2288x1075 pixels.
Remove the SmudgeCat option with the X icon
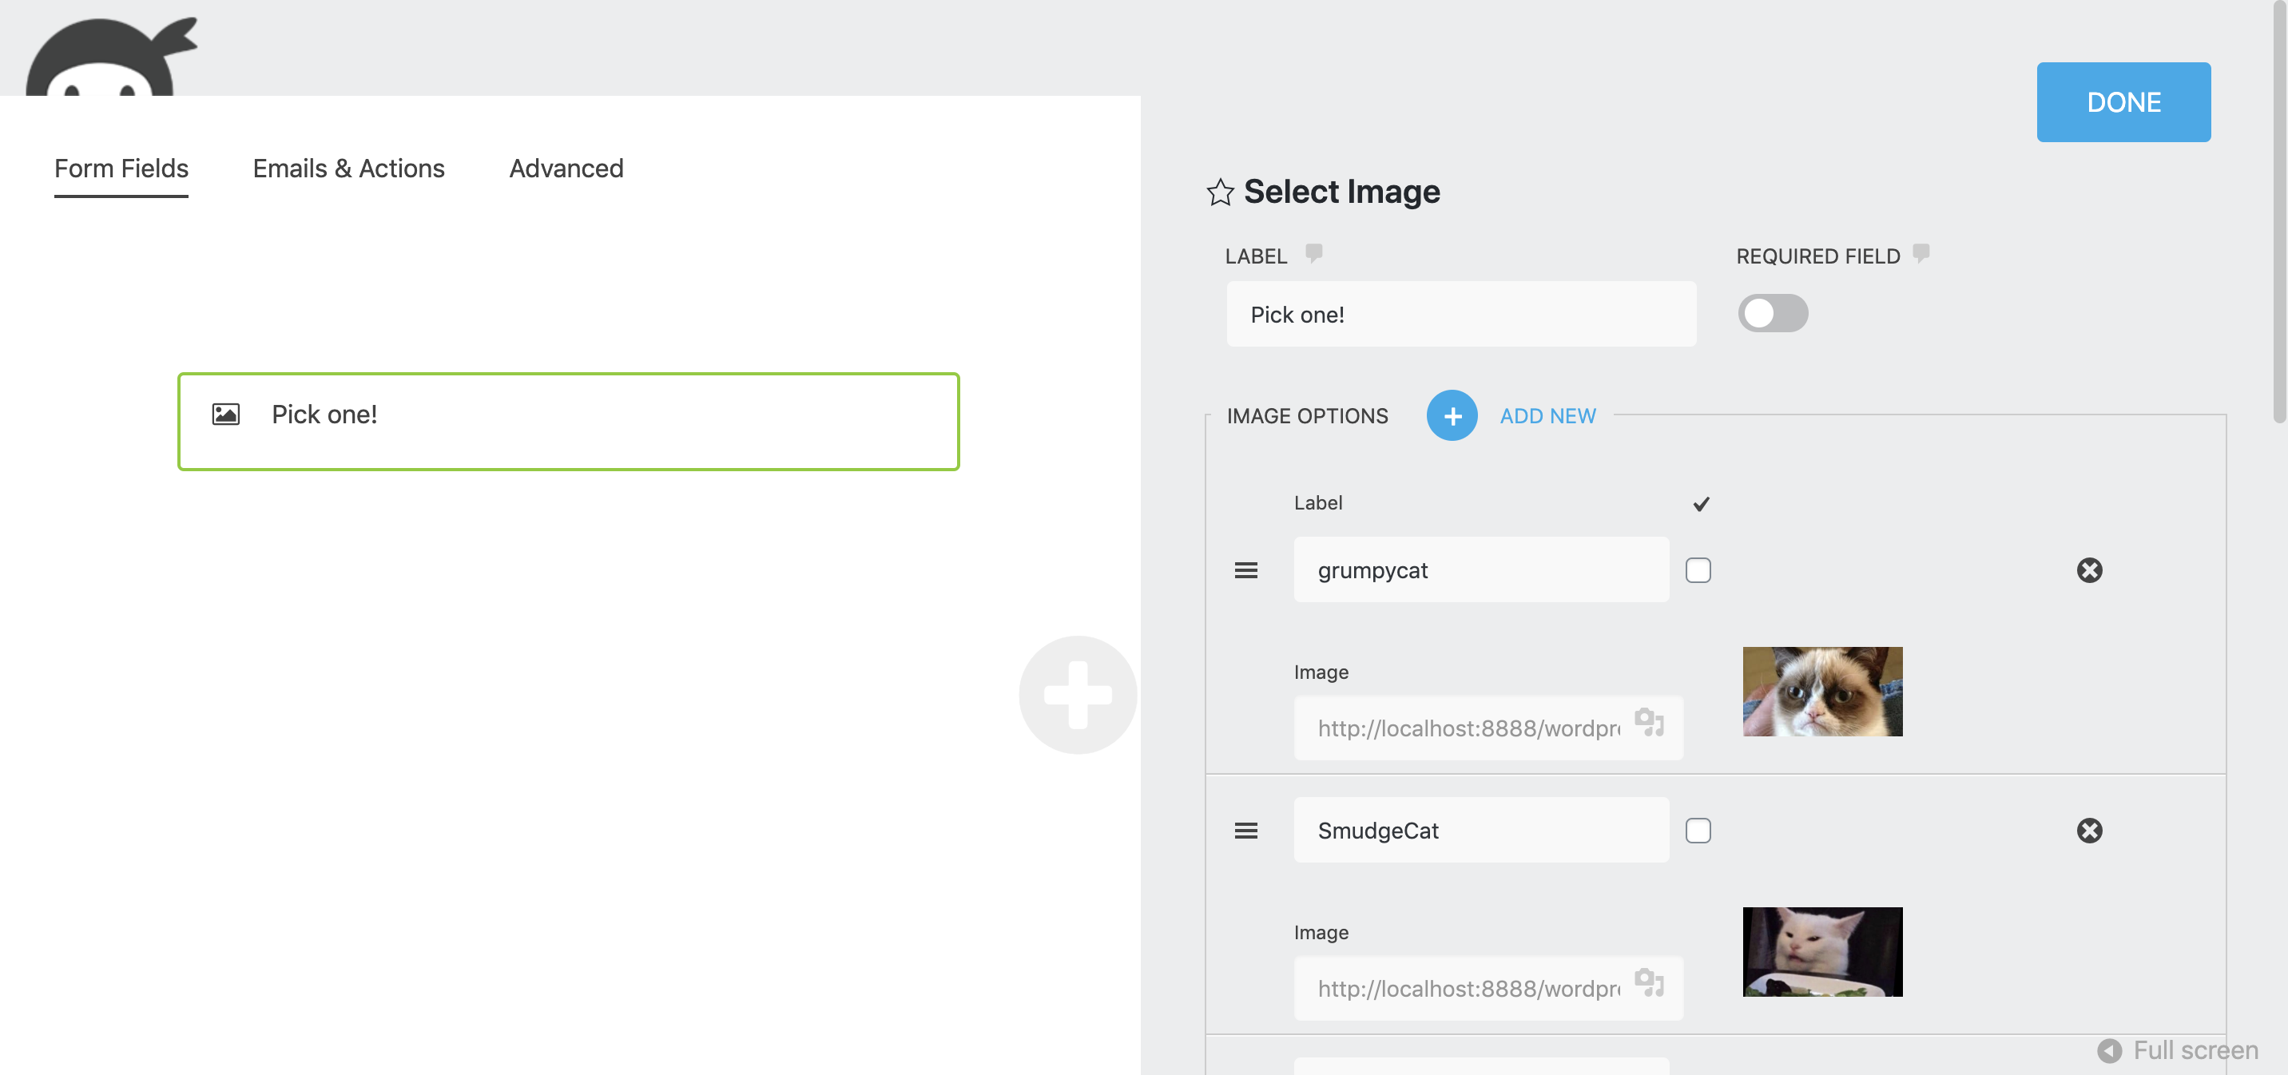pos(2090,831)
